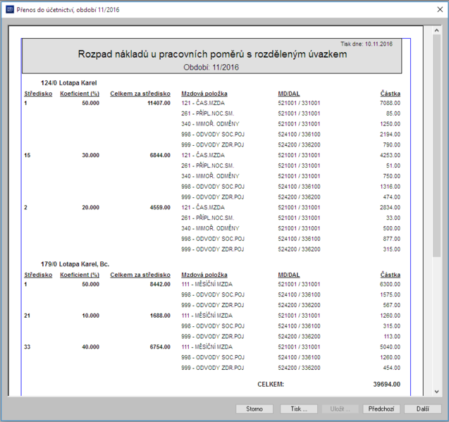Image resolution: width=449 pixels, height=422 pixels.
Task: Go to Předchozí page
Action: (x=381, y=409)
